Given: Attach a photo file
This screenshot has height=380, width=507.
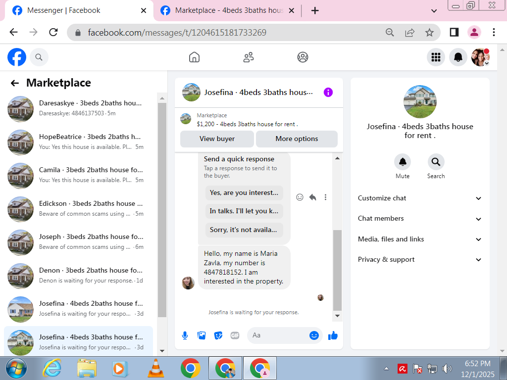Looking at the screenshot, I should coord(202,336).
